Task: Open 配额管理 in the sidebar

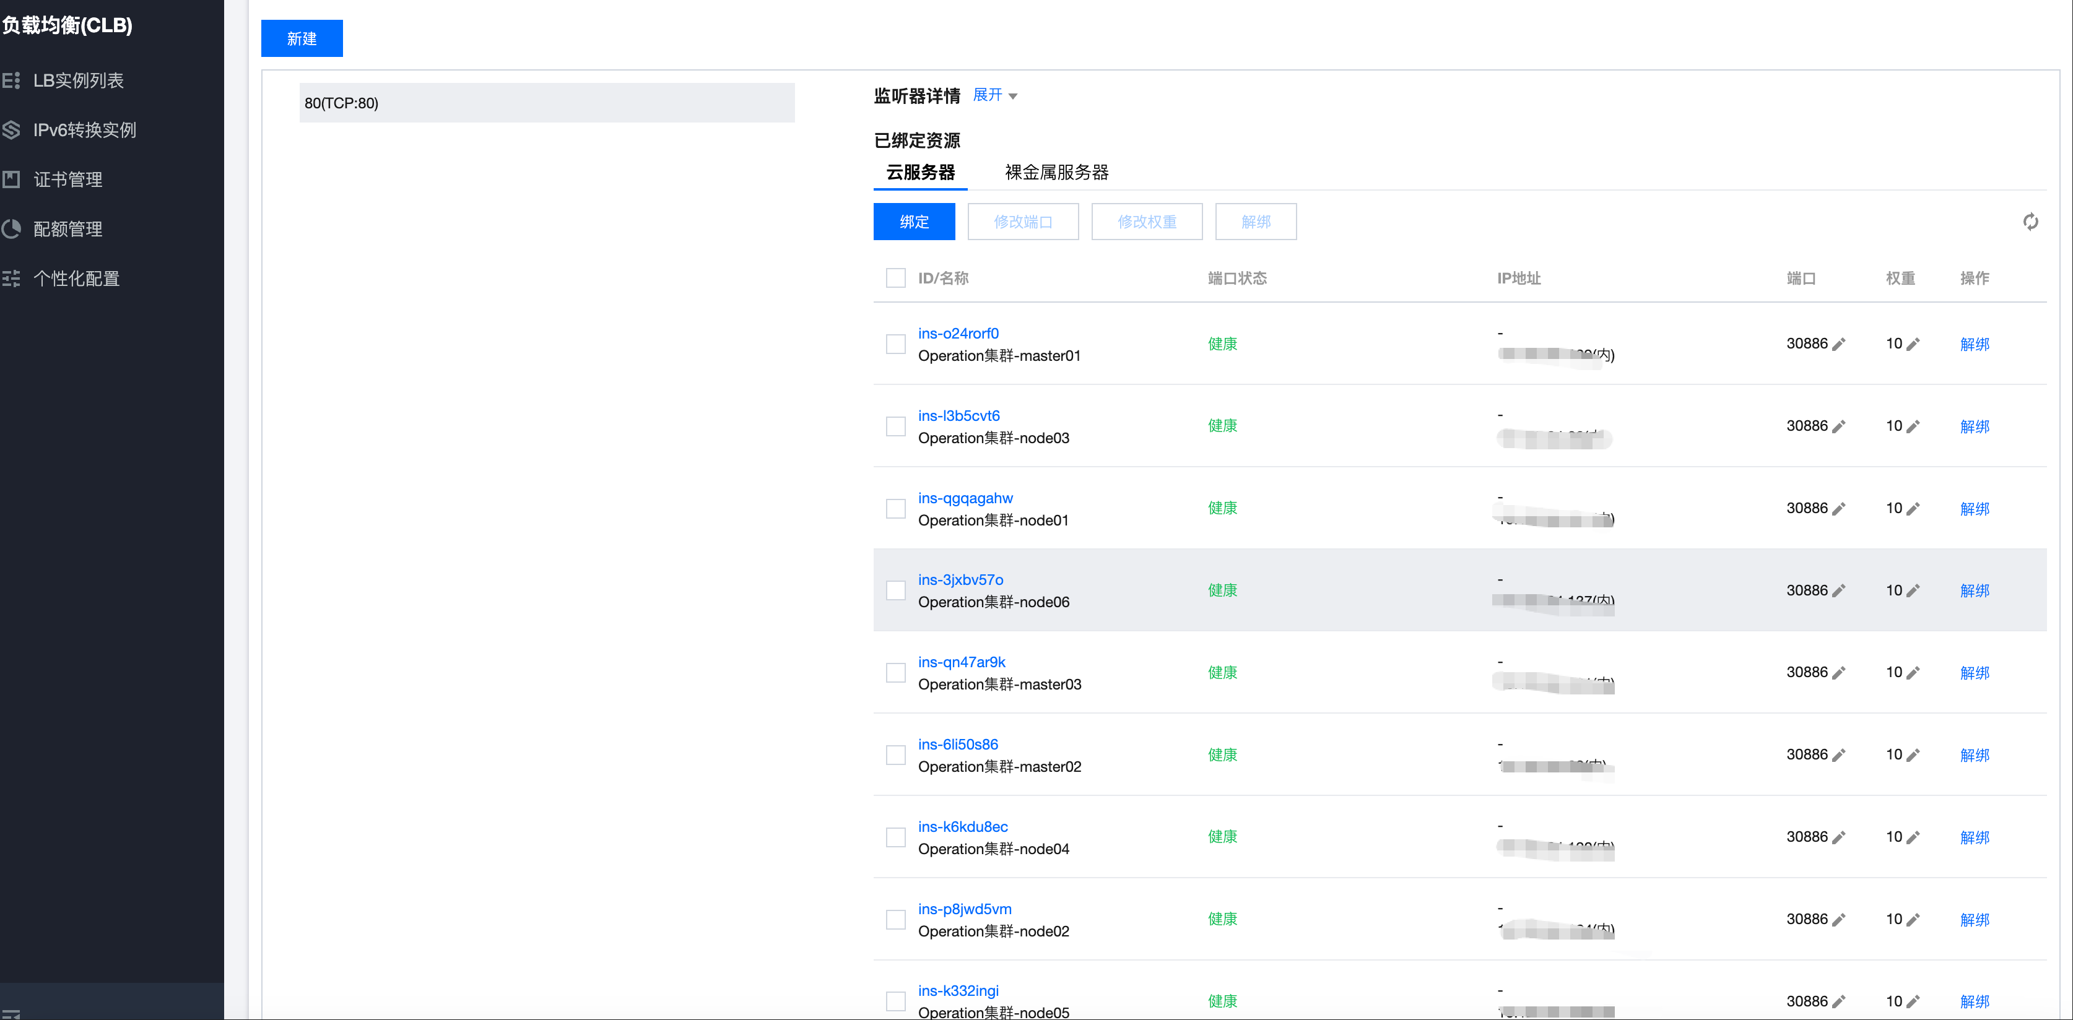Action: click(67, 229)
